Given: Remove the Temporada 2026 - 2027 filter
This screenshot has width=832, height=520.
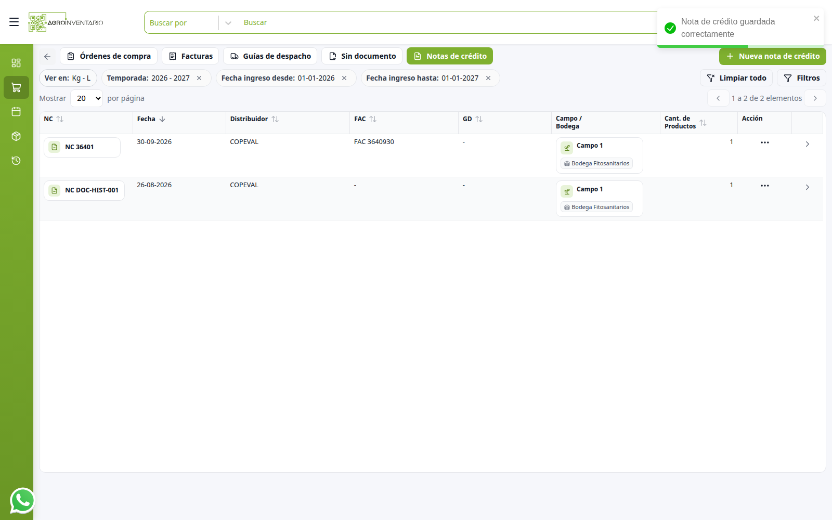Looking at the screenshot, I should tap(199, 78).
